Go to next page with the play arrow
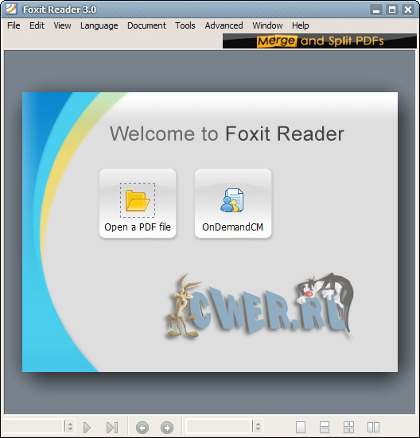 [x=87, y=428]
